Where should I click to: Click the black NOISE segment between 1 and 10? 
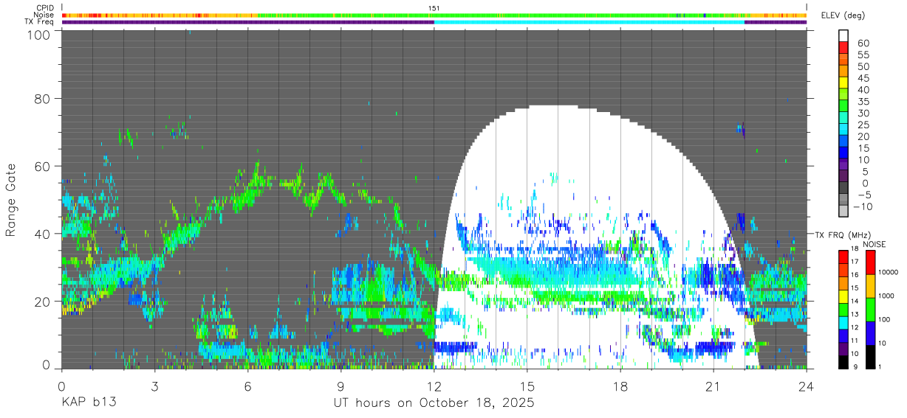870,356
